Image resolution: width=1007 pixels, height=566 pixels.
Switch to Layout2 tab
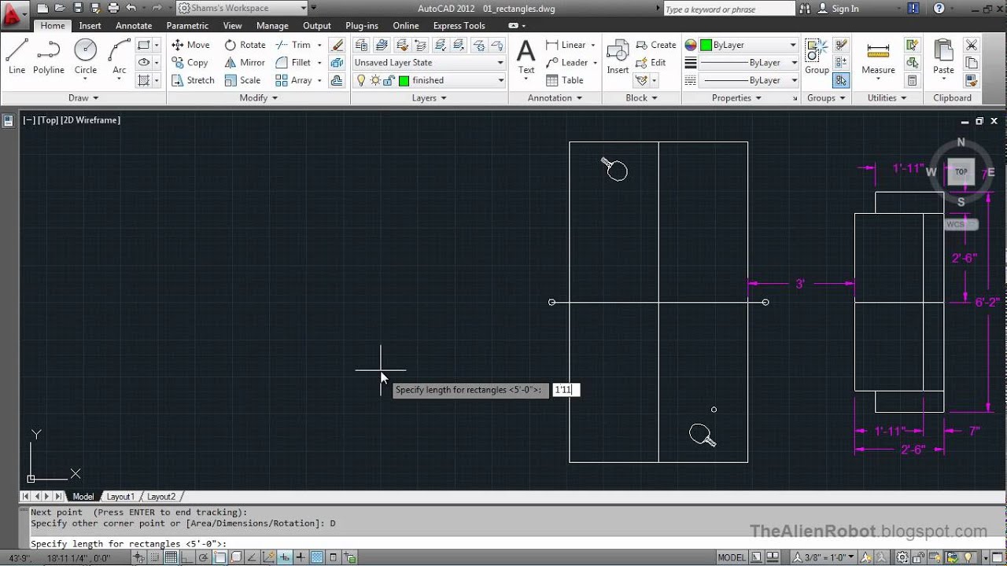point(161,497)
